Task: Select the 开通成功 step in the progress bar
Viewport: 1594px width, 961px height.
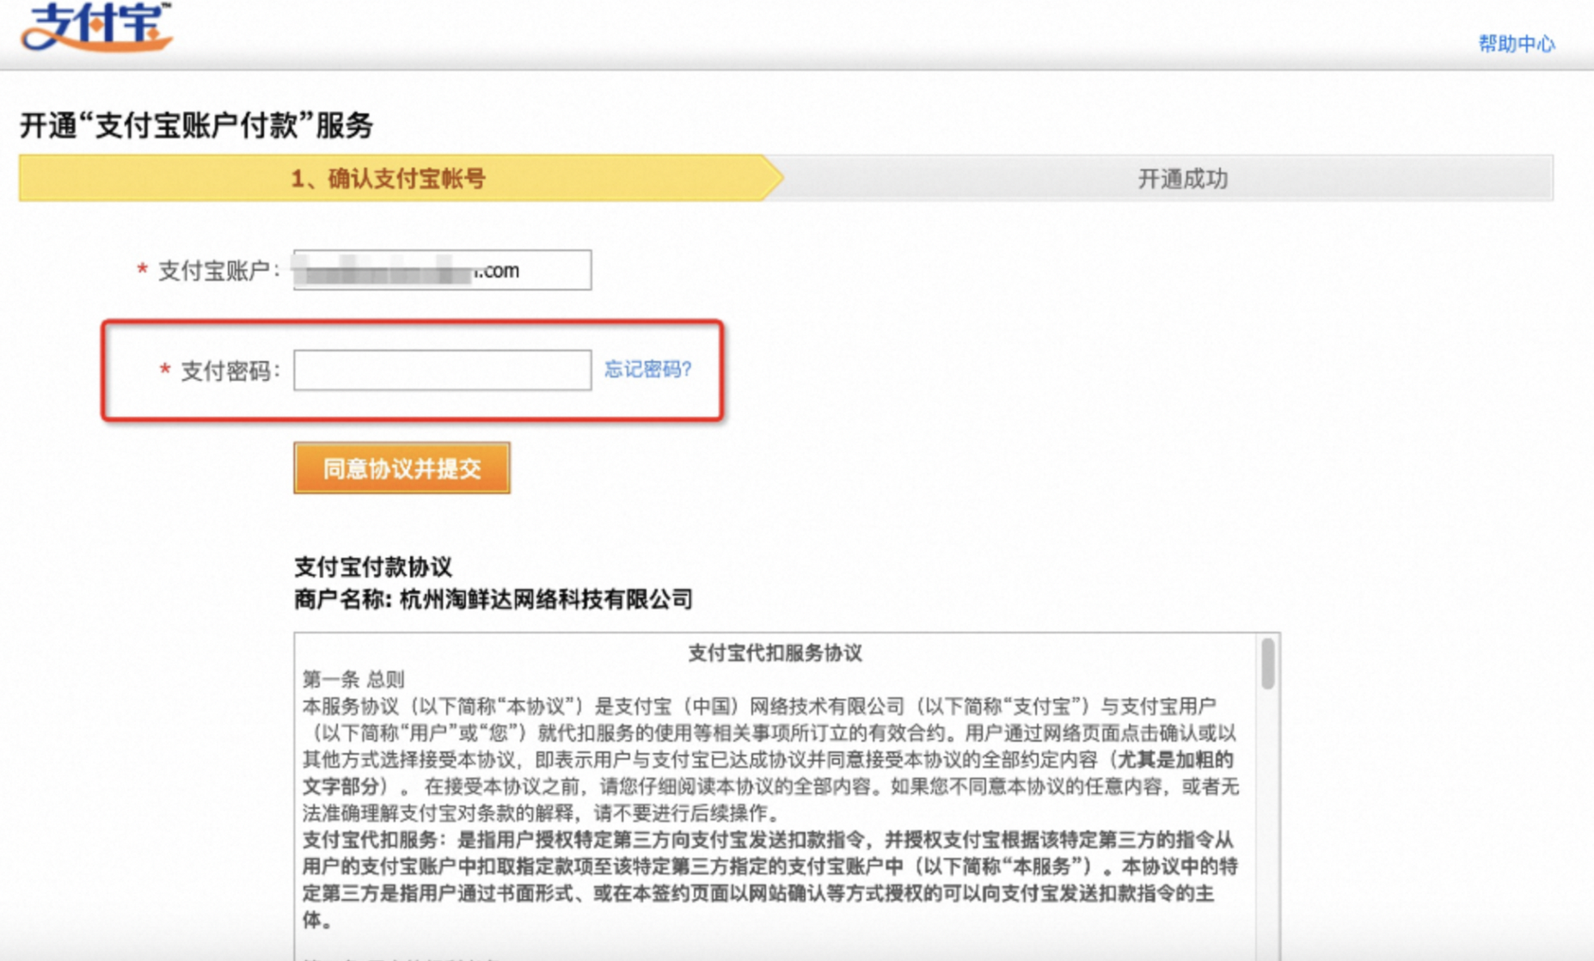Action: click(x=1182, y=179)
